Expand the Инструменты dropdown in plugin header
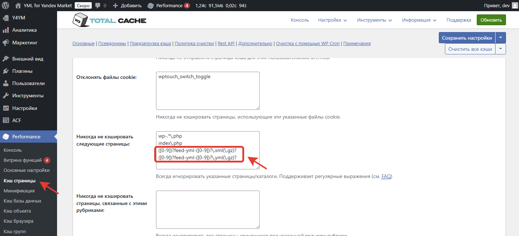519x236 pixels. coord(375,20)
